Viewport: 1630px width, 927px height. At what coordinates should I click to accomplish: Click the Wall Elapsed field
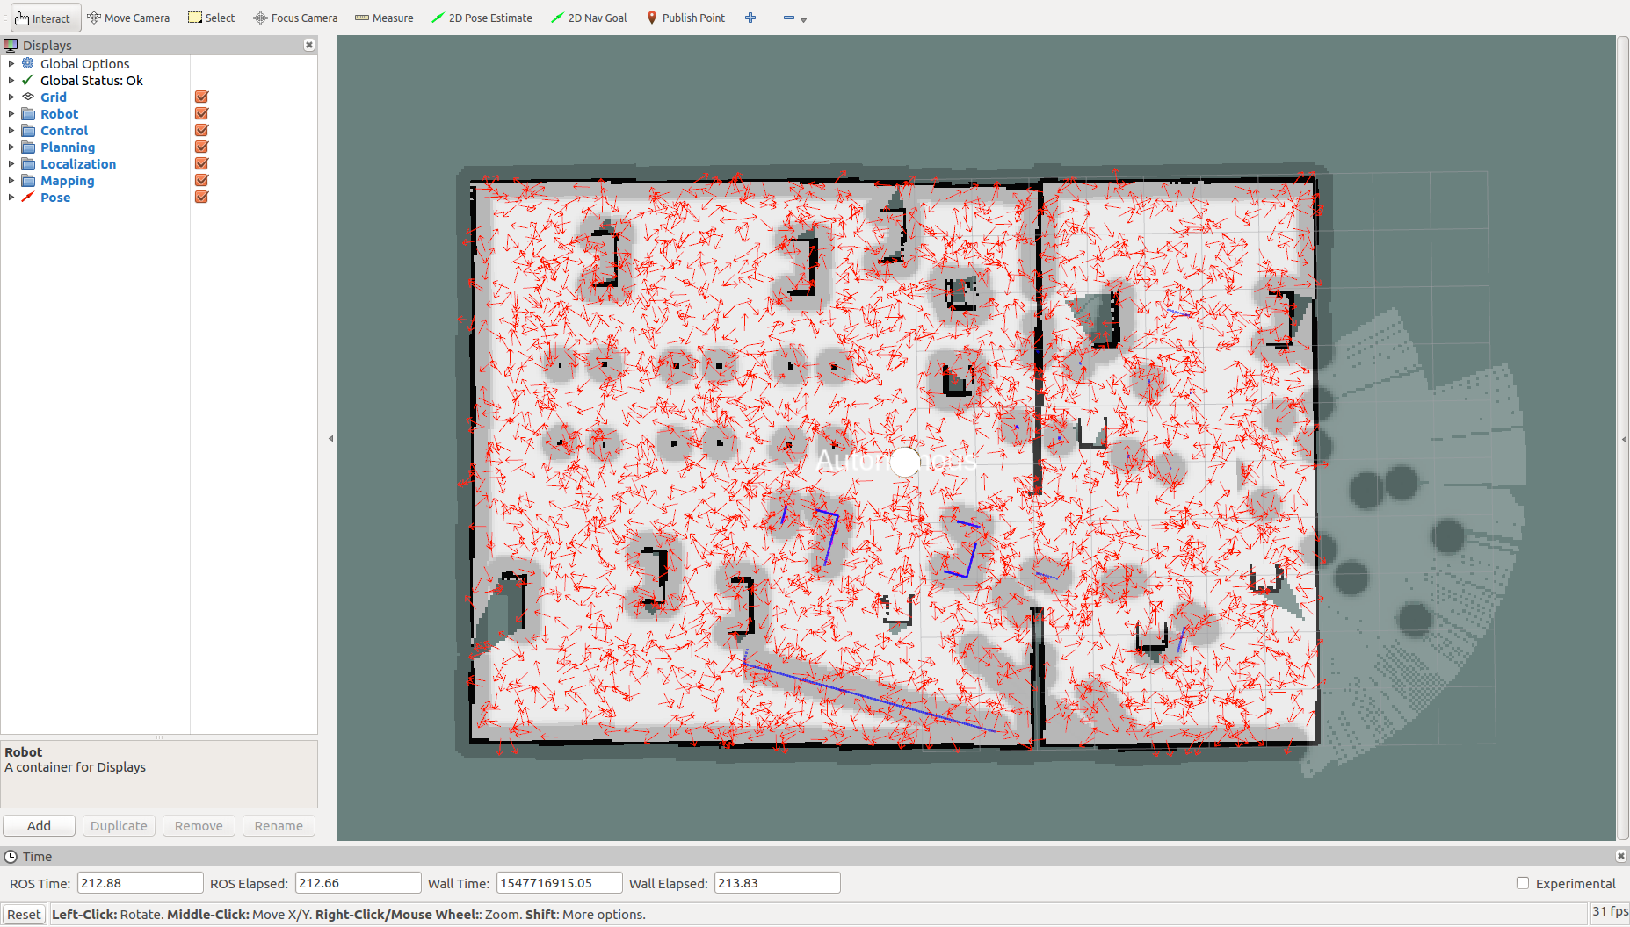pyautogui.click(x=777, y=883)
